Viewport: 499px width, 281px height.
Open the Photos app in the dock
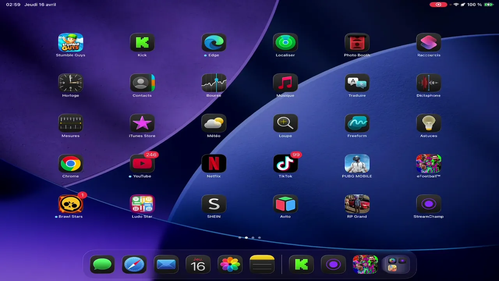click(230, 265)
